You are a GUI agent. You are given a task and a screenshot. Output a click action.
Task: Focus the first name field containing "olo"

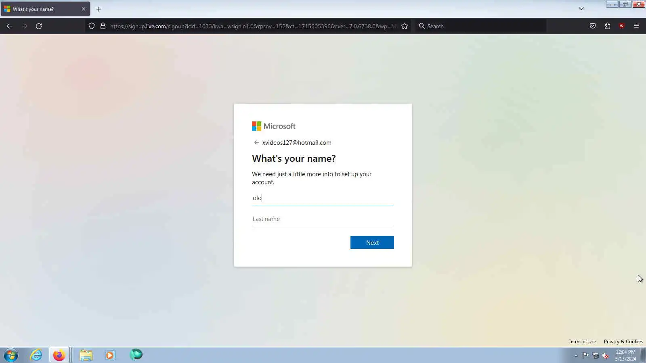(x=323, y=198)
